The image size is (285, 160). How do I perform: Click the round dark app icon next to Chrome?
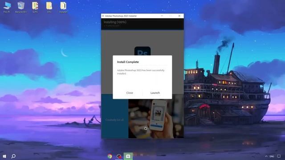coord(119,156)
